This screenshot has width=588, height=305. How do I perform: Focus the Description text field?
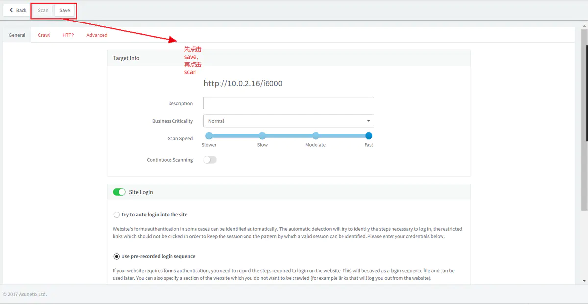[289, 103]
